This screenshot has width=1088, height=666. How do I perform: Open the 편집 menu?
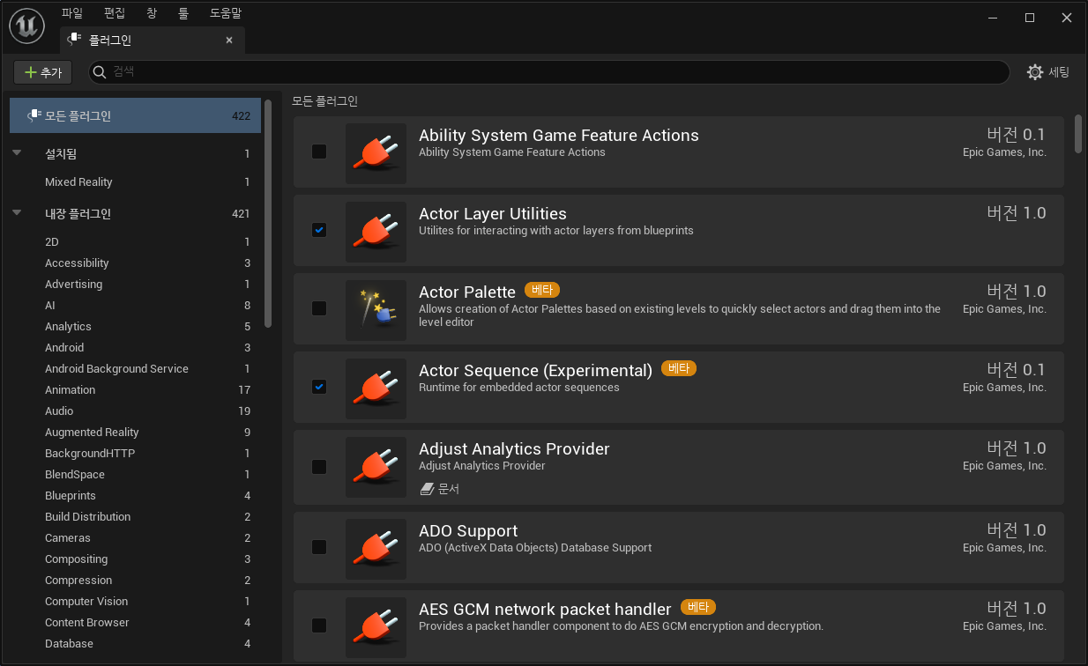coord(115,13)
